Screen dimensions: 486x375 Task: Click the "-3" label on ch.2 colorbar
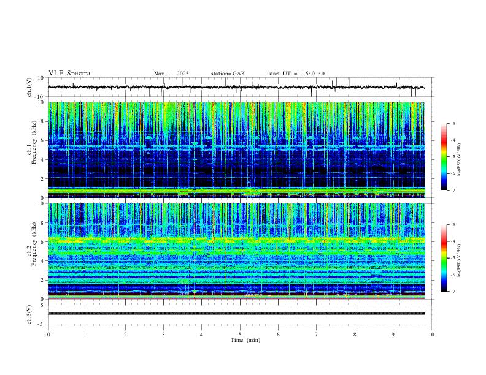452,225
